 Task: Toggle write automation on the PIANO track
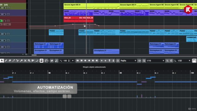click(4, 34)
